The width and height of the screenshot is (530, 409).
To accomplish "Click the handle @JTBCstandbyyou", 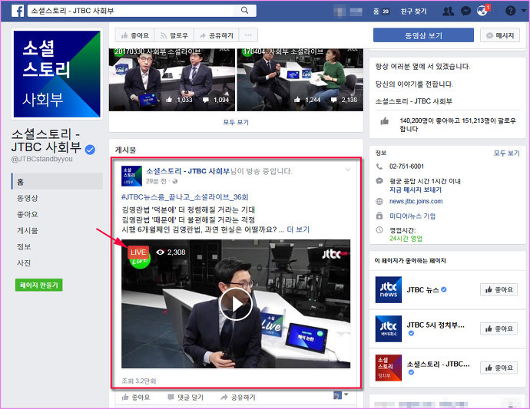I will pyautogui.click(x=42, y=159).
